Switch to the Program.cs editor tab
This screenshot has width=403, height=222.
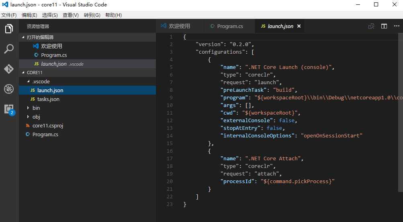[x=229, y=26]
